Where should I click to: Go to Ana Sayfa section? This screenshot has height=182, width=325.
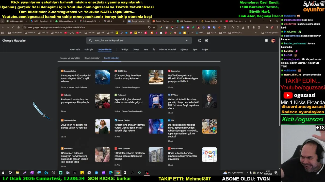point(75,50)
